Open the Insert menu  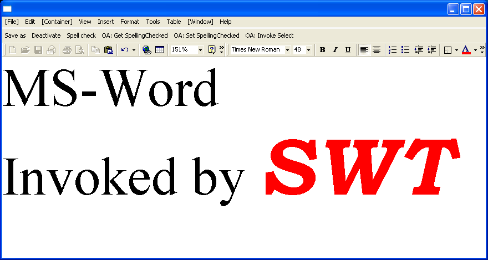106,22
